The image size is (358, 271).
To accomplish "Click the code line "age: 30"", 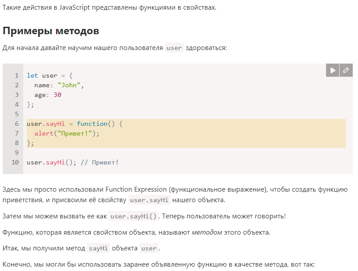I will [48, 95].
